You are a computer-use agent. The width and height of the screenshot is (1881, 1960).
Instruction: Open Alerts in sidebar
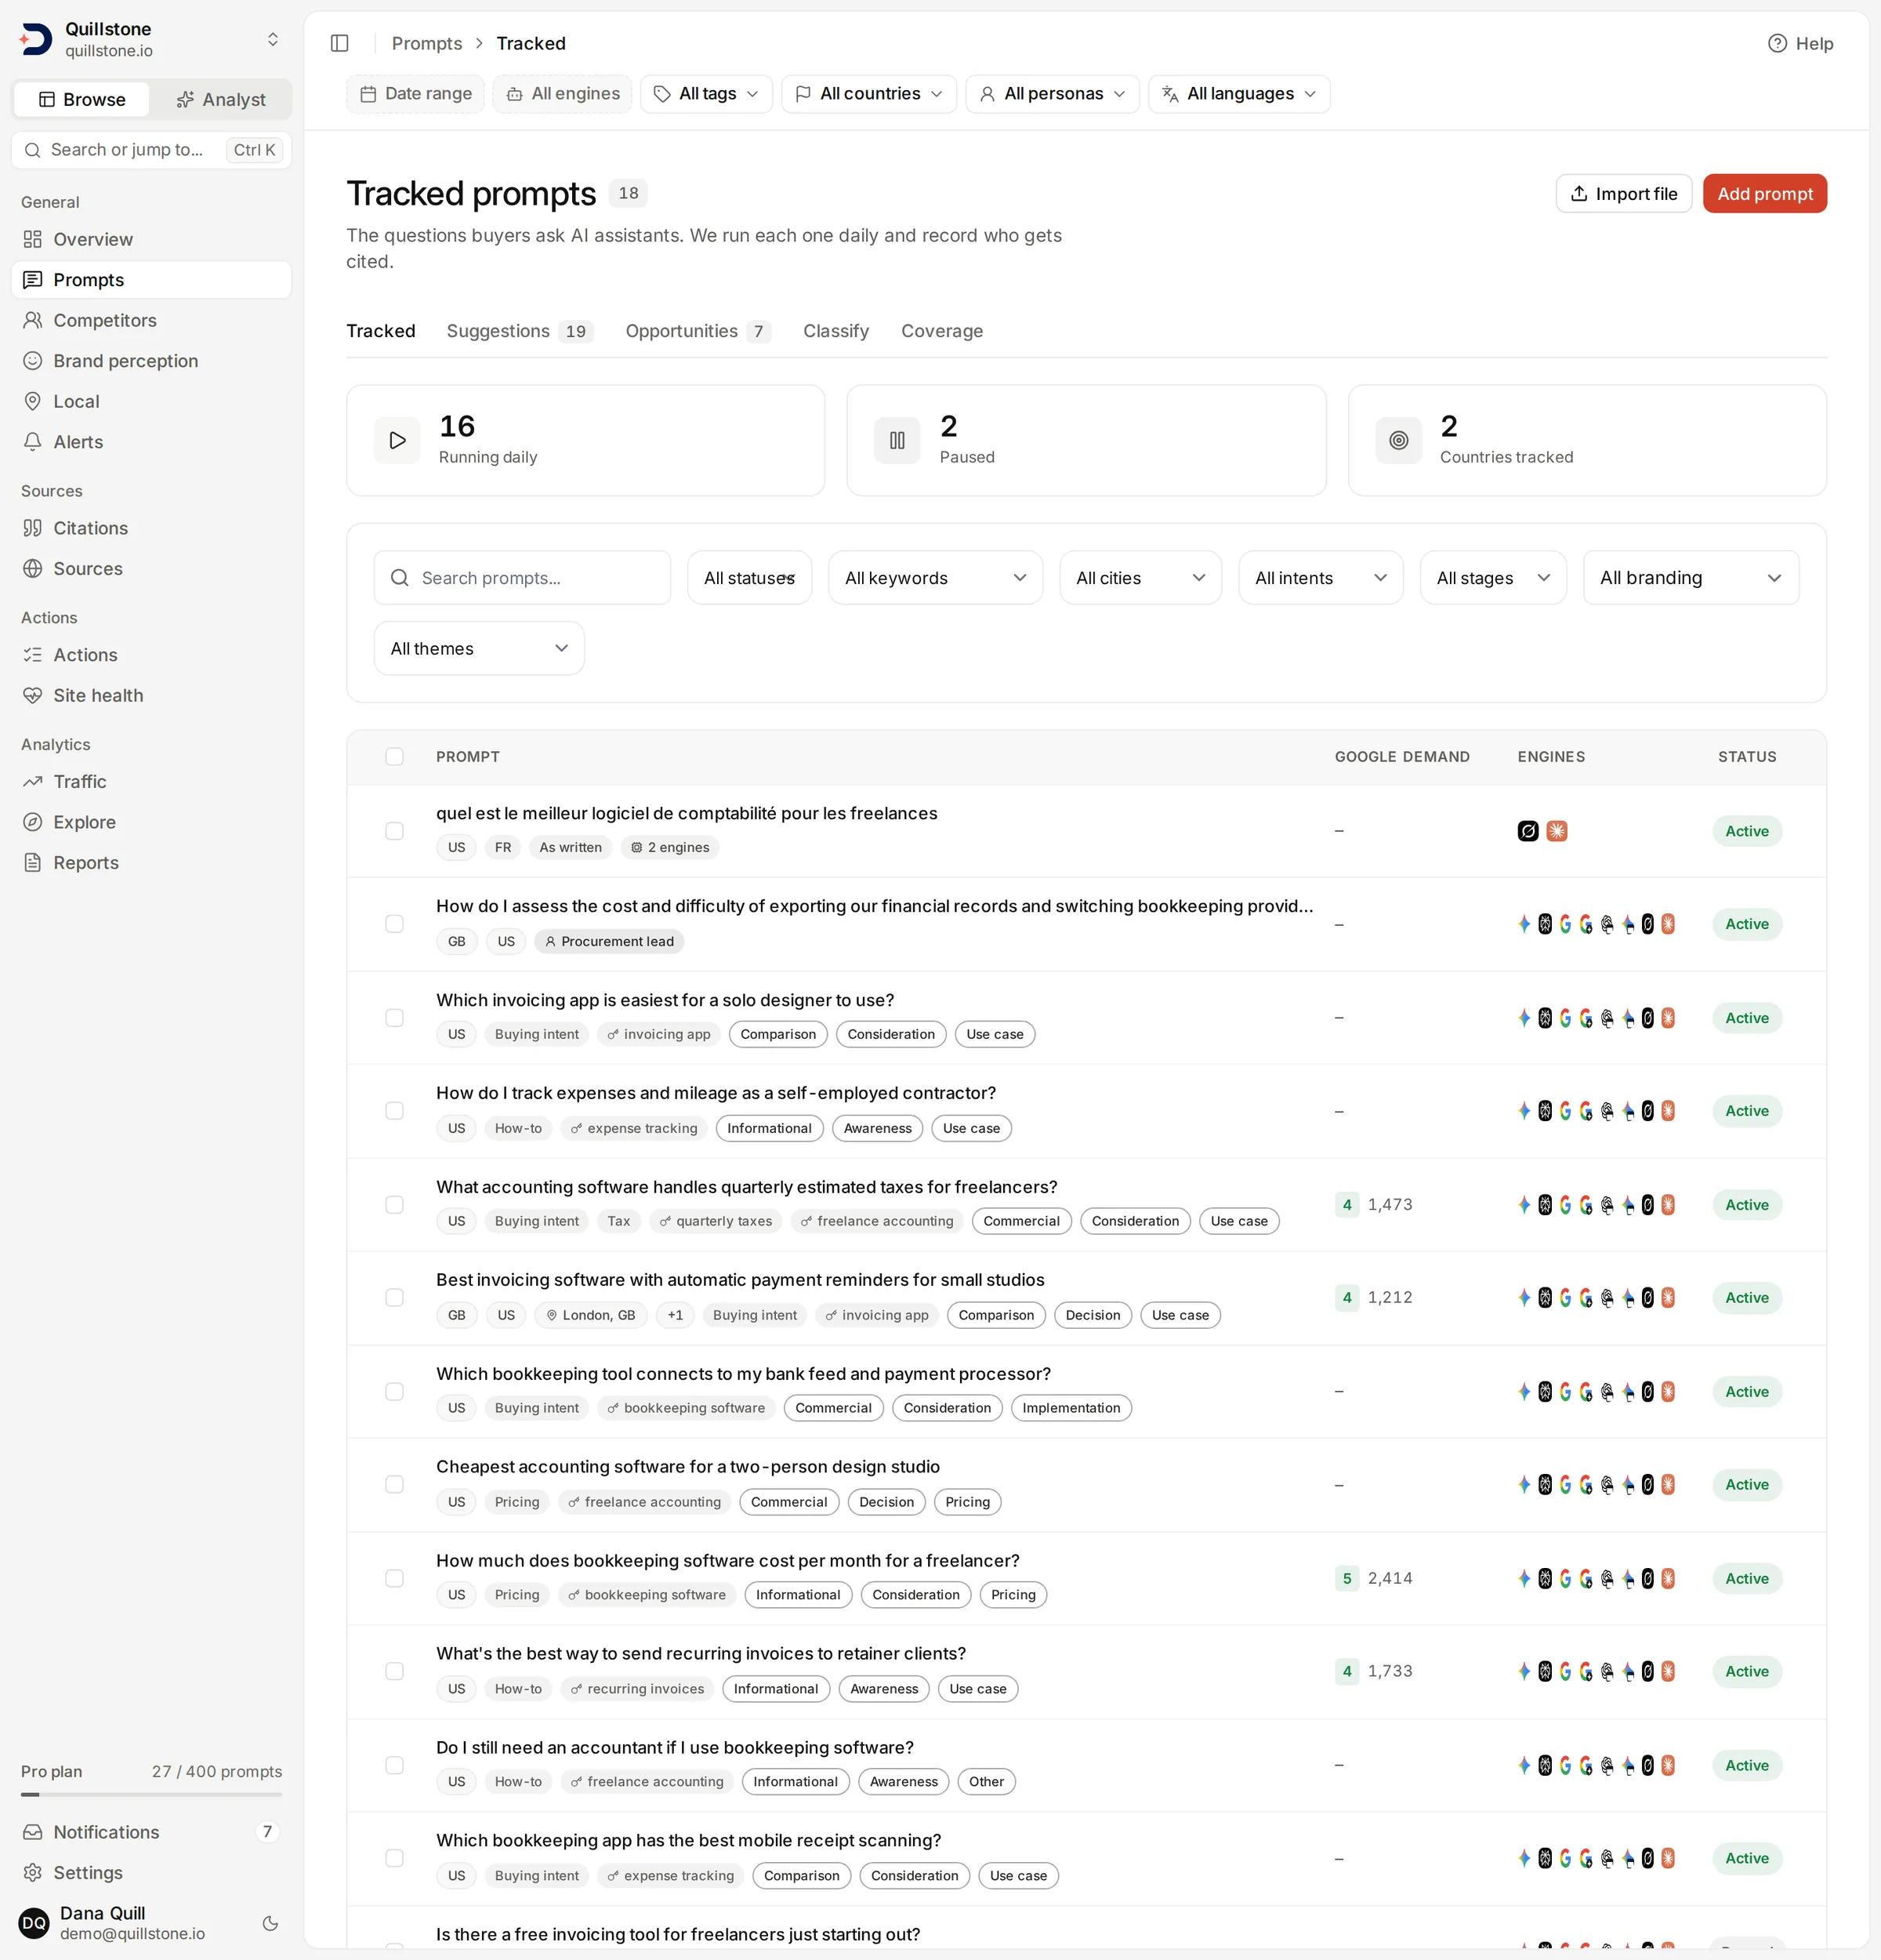[151, 442]
